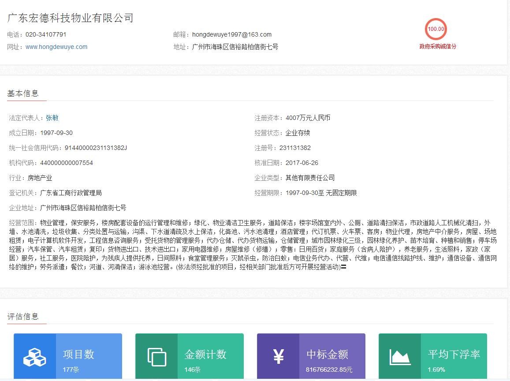510x381 pixels.
Task: Click the chart icon on 平均下浮率 card
Action: (400, 357)
